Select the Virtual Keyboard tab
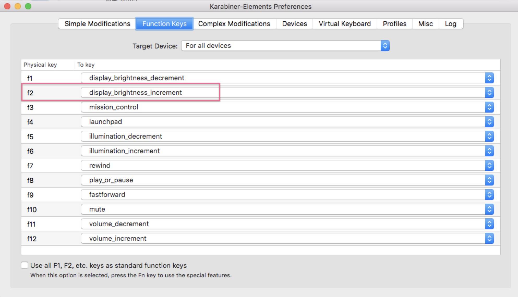Image resolution: width=518 pixels, height=297 pixels. (x=344, y=24)
